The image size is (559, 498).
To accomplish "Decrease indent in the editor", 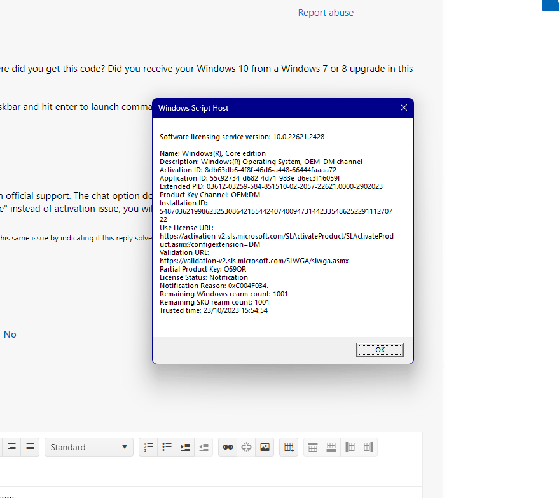I will tap(204, 447).
